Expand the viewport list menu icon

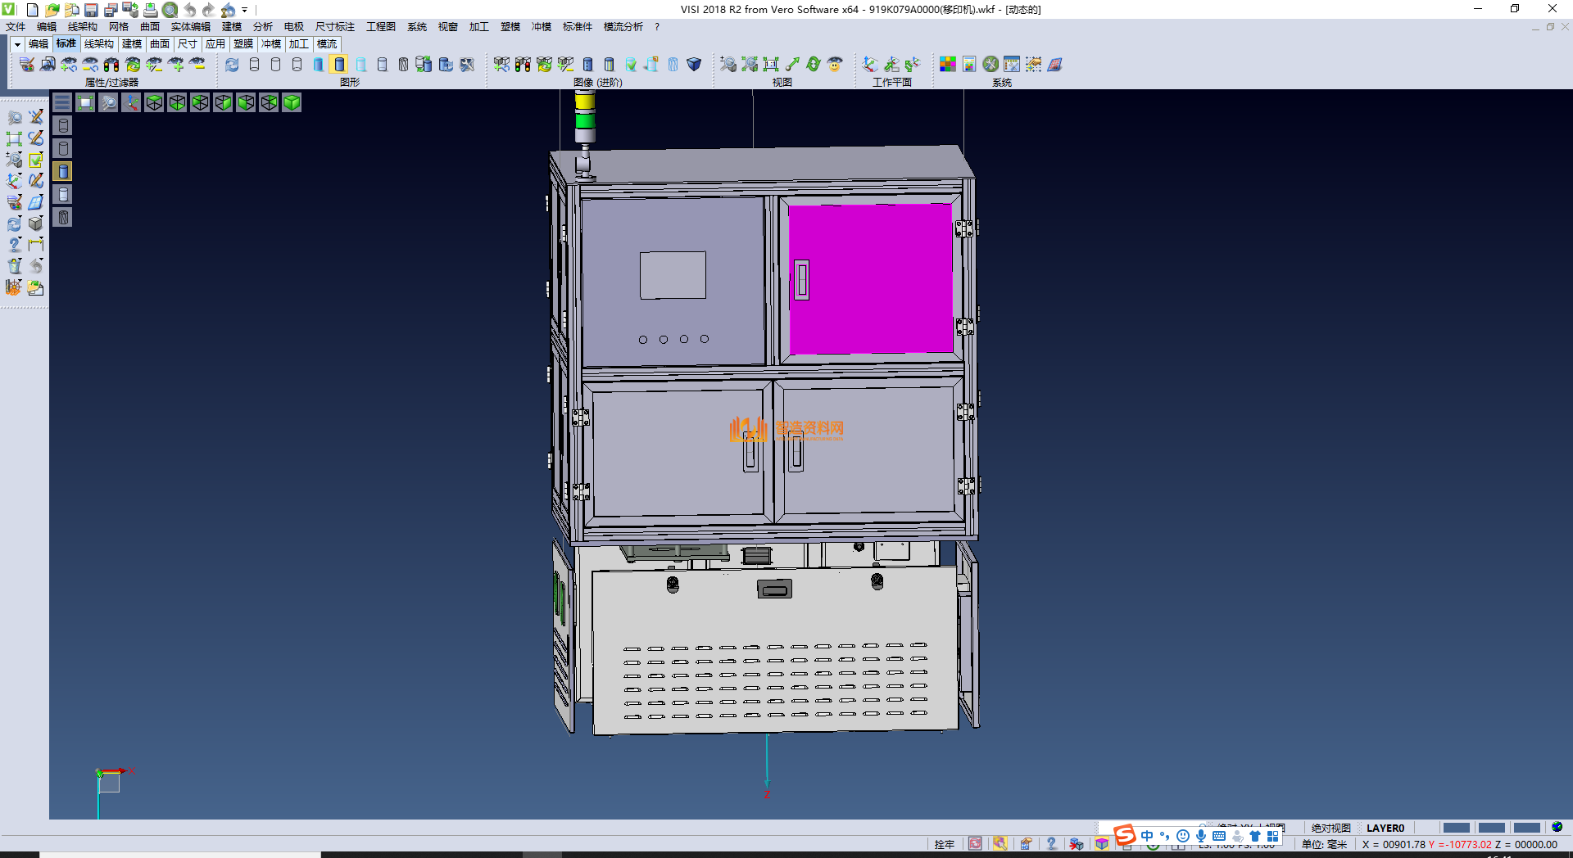tap(62, 102)
